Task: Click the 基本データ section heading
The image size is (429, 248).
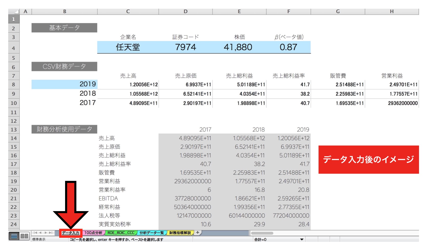Action: pos(64,28)
